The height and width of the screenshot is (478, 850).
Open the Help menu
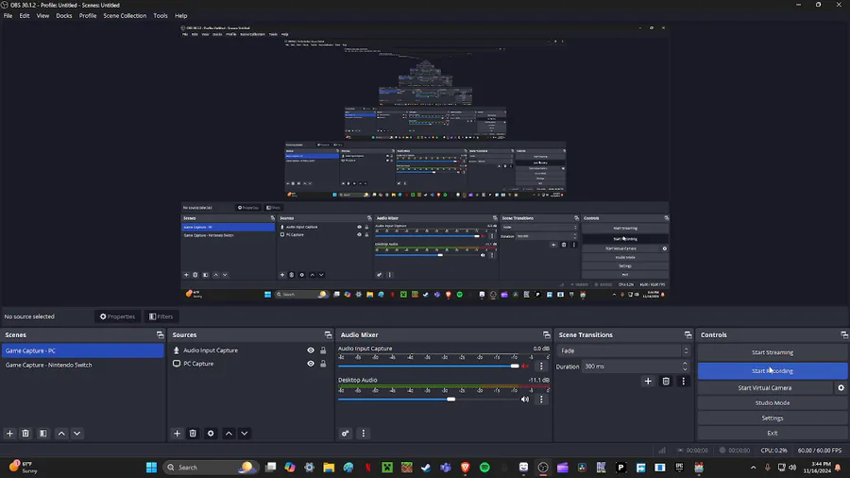[x=181, y=16]
